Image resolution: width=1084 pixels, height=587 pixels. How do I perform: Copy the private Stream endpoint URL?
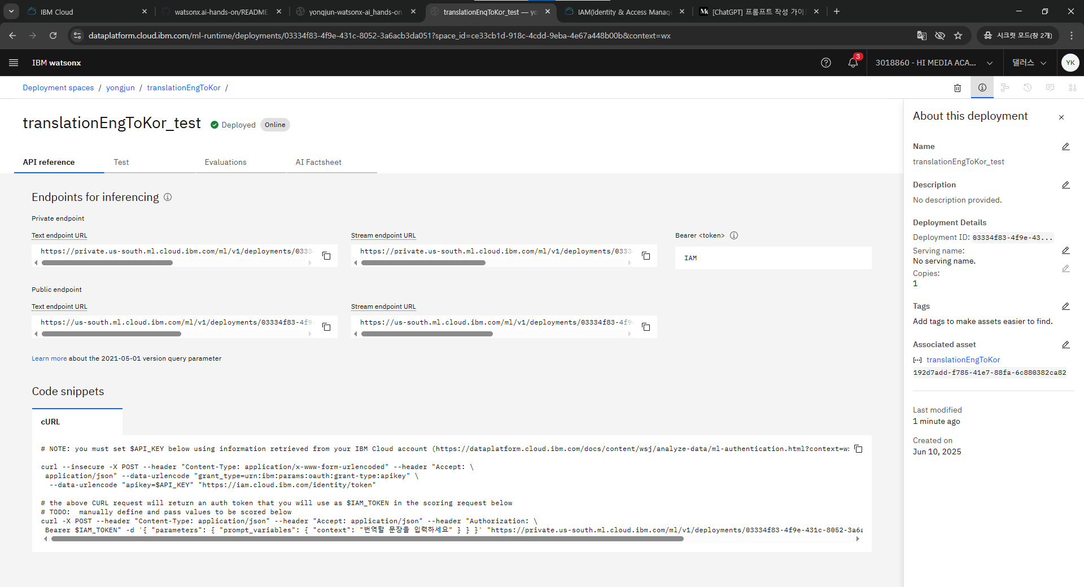tap(646, 256)
